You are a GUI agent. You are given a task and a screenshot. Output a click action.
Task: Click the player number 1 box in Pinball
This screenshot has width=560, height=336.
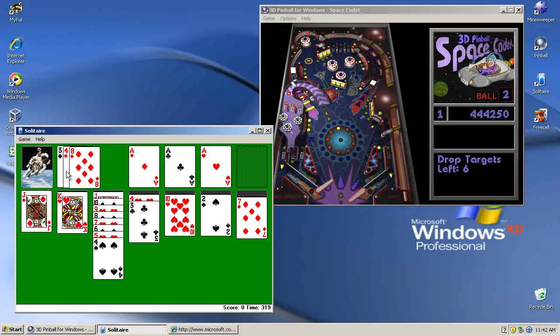pos(440,114)
